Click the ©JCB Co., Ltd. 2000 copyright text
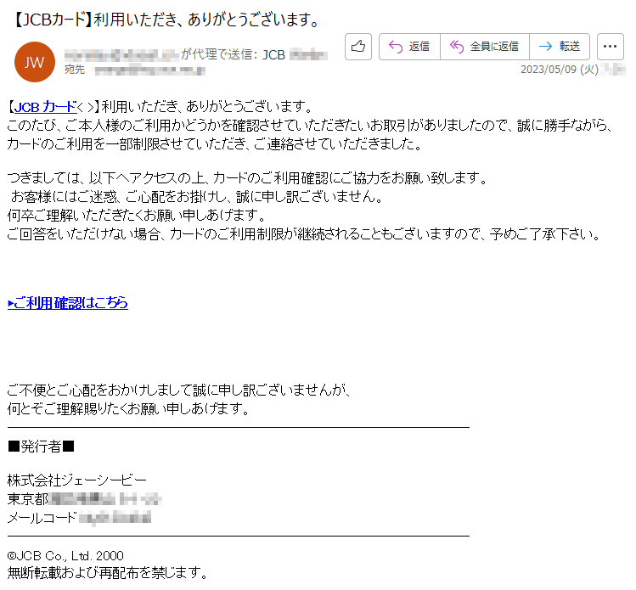 point(65,555)
